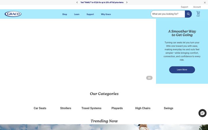
Task: Browse the Car Seats category
Action: 40,108
